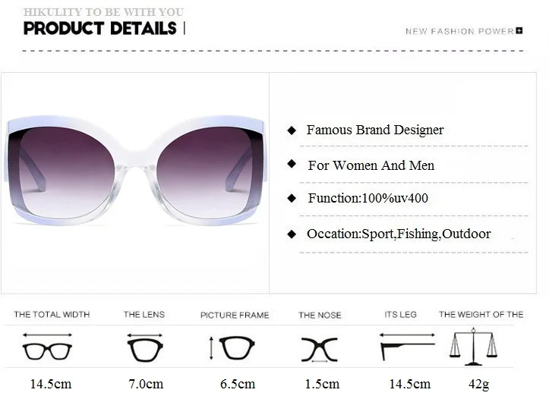The height and width of the screenshot is (399, 549).
Task: Click the diamond bullet beside Famous Brand Designer
Action: coord(292,130)
